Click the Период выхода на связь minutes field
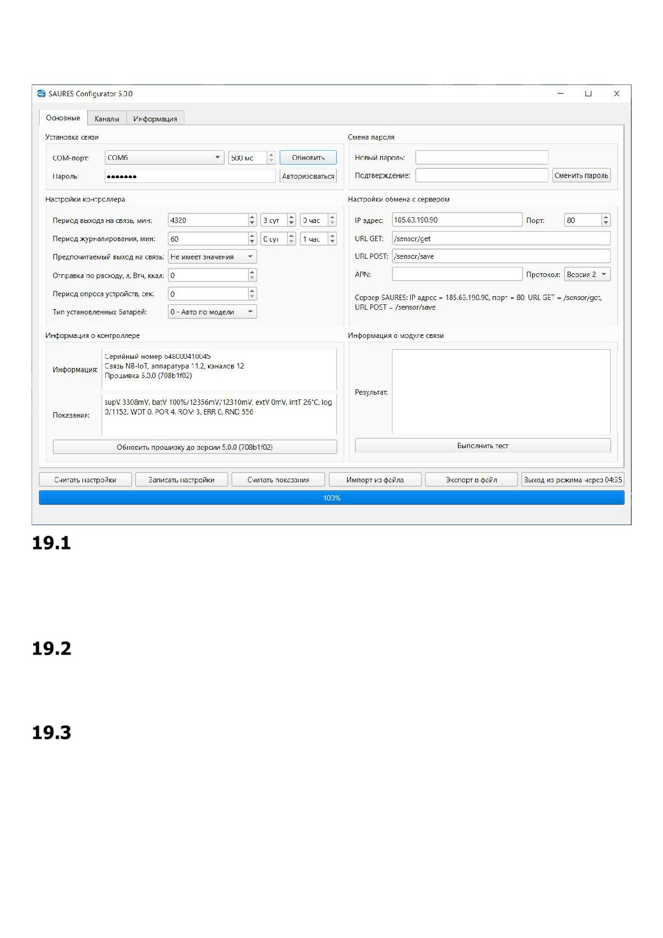This screenshot has height=938, width=663. pos(212,220)
